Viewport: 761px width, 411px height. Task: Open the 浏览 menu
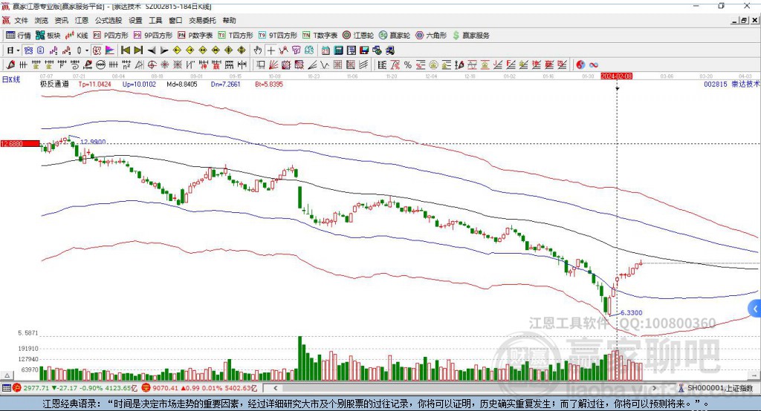pyautogui.click(x=42, y=20)
